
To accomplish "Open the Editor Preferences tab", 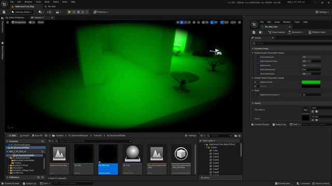I will point(15,18).
